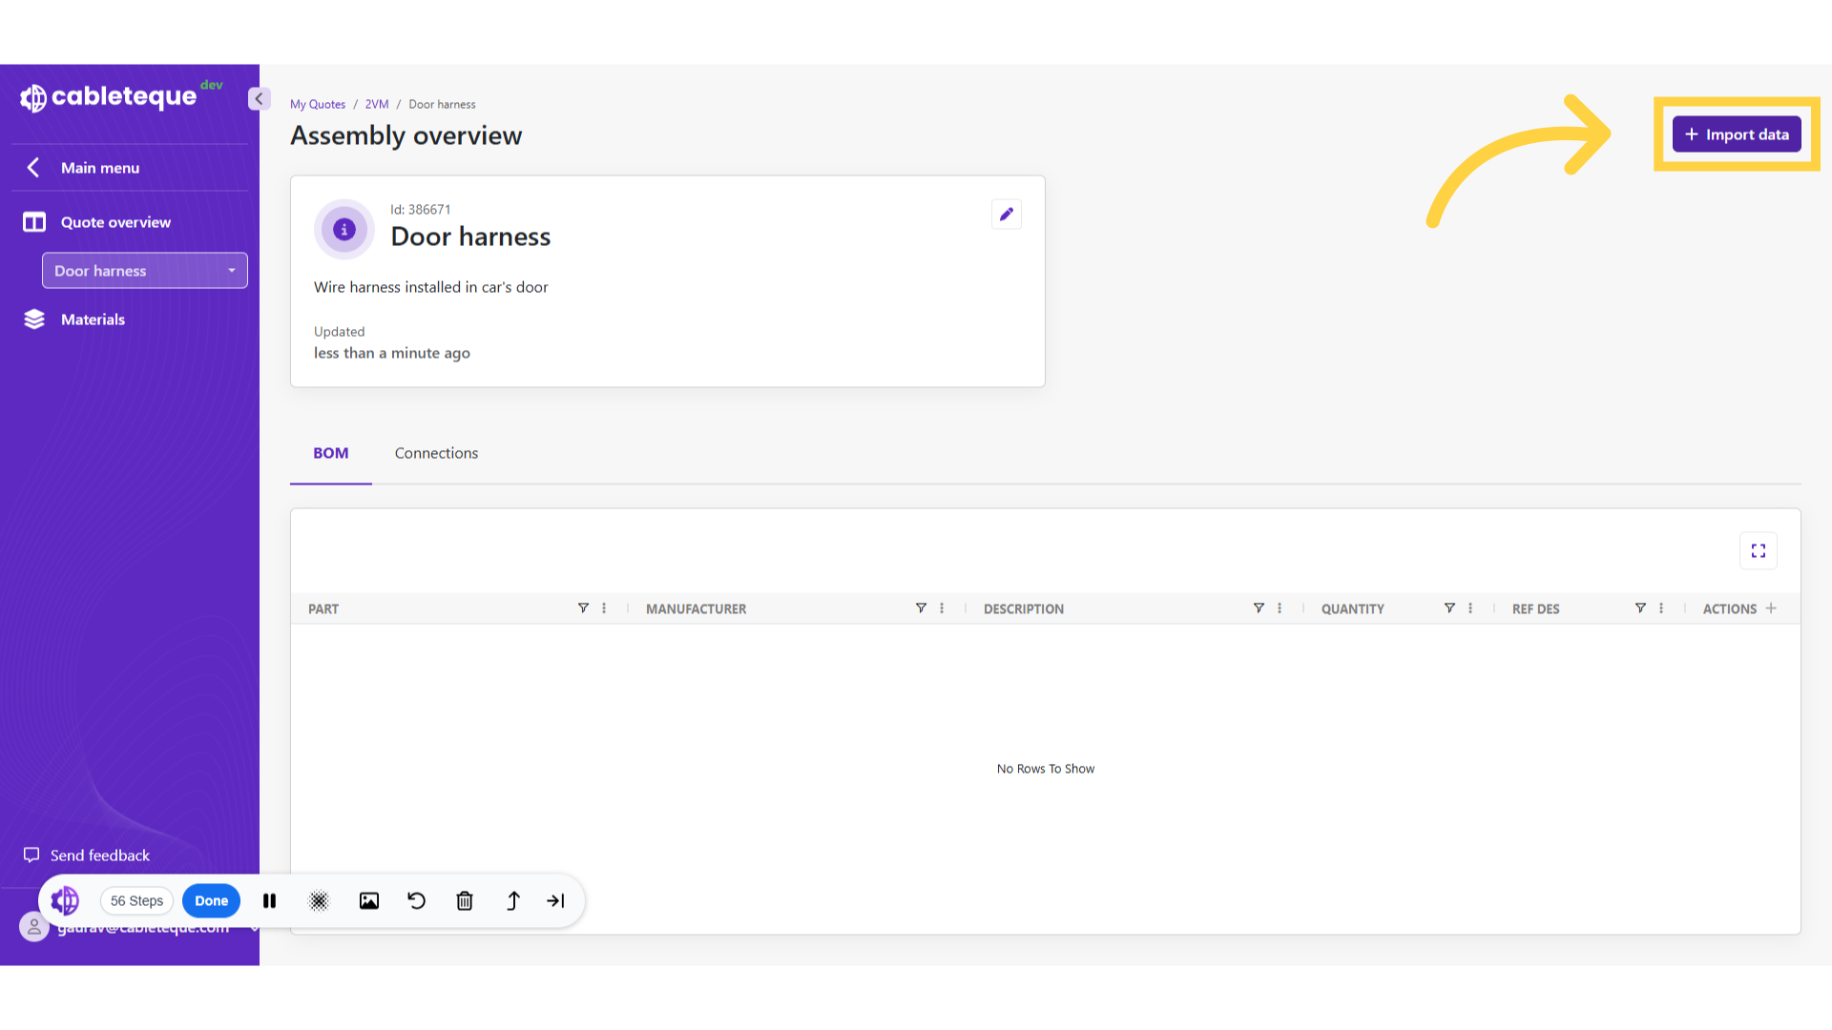Select the BOM tab

pyautogui.click(x=330, y=453)
